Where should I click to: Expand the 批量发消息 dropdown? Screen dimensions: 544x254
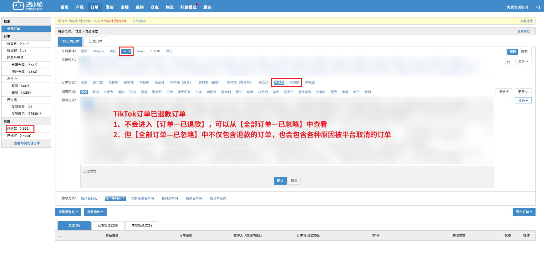pyautogui.click(x=68, y=212)
